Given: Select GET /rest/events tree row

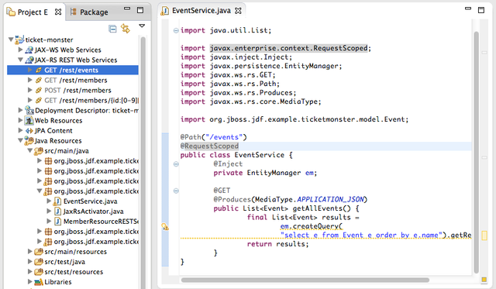Looking at the screenshot, I should pyautogui.click(x=73, y=70).
